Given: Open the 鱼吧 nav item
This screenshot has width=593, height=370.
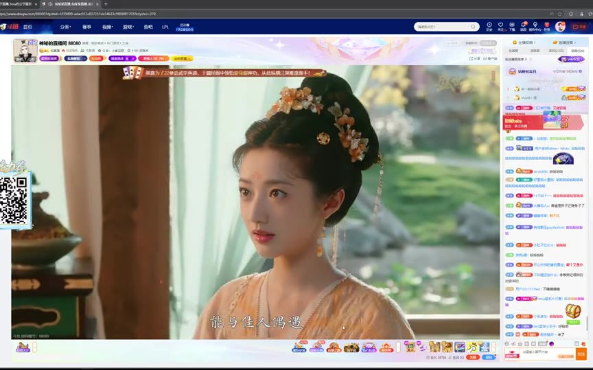Looking at the screenshot, I should click(x=148, y=27).
